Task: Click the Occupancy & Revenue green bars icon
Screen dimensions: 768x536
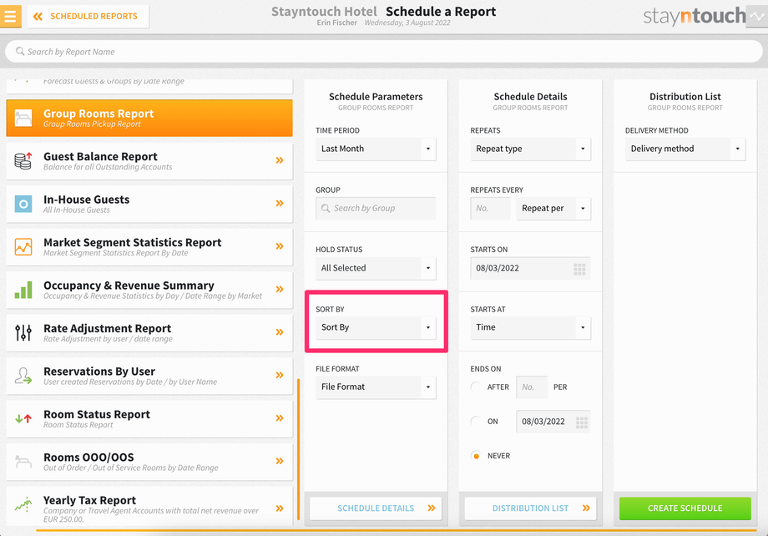Action: tap(23, 290)
